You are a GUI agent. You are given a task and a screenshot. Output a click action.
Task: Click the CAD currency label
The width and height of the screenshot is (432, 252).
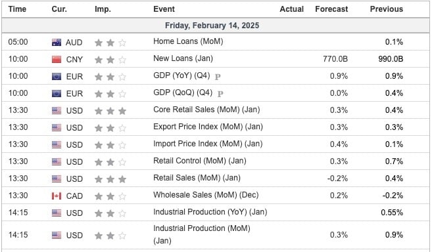coord(74,196)
